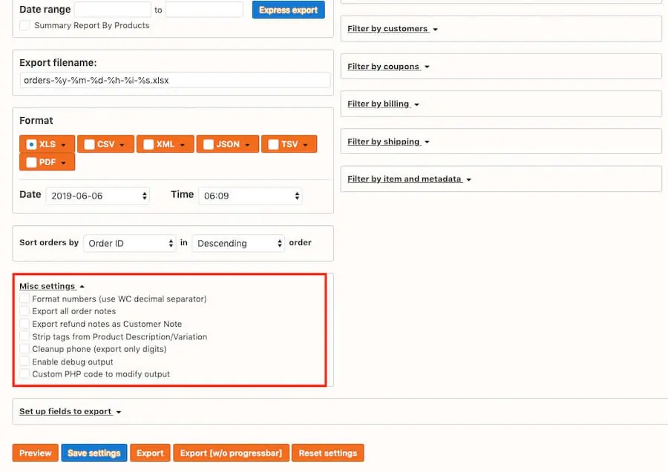The width and height of the screenshot is (668, 472).
Task: Check Export all order notes
Action: [x=24, y=311]
